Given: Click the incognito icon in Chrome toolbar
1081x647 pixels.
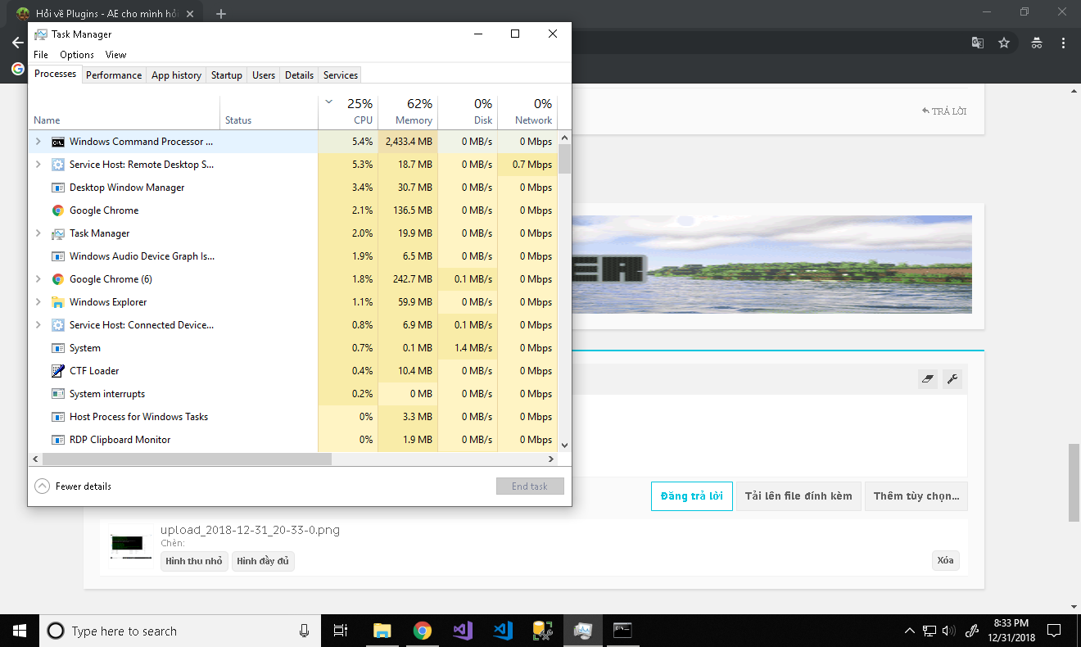Looking at the screenshot, I should pyautogui.click(x=1037, y=43).
